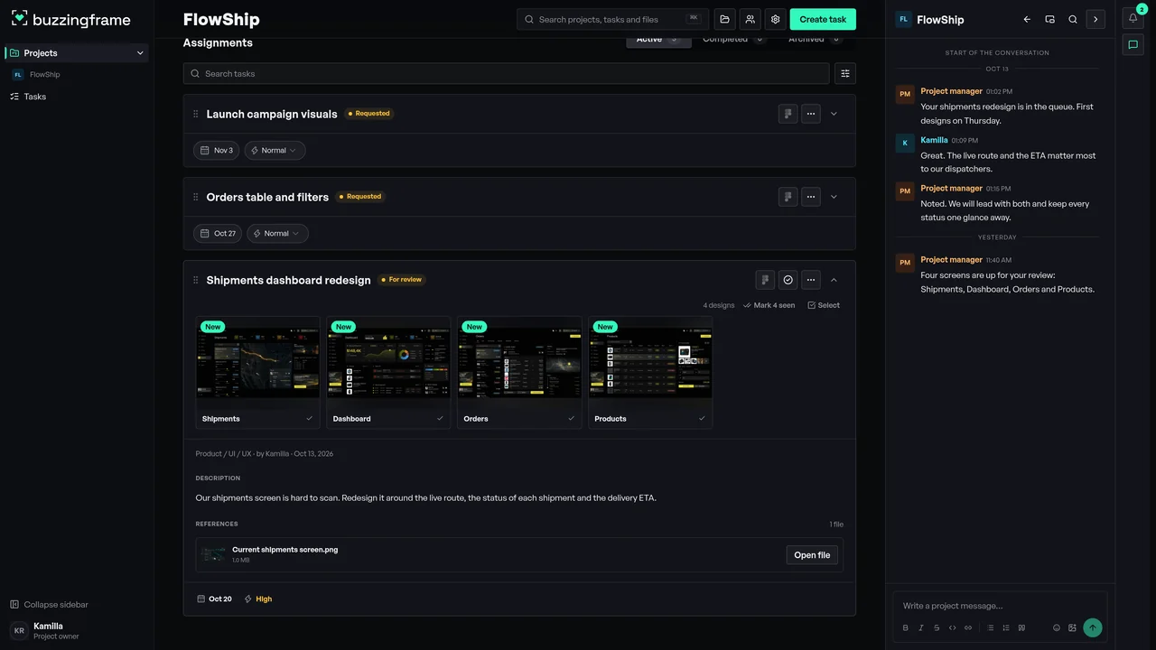Click Mark 4 seen
Viewport: 1156px width, 650px height.
click(x=769, y=305)
